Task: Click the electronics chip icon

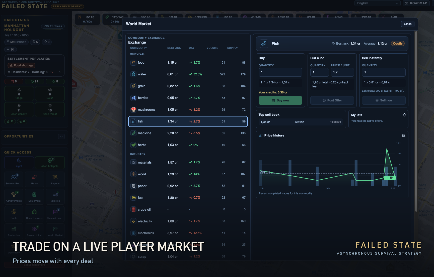Action: pyautogui.click(x=133, y=233)
